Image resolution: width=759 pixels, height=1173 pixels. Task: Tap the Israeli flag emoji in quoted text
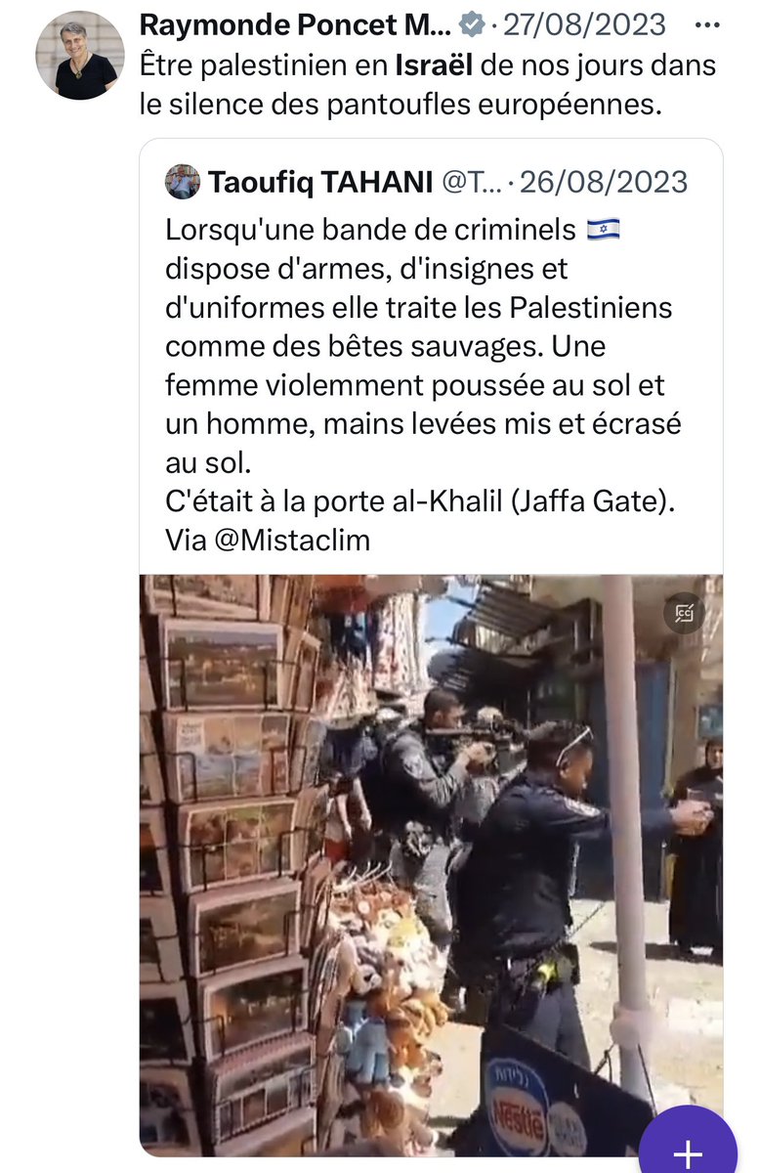click(603, 231)
